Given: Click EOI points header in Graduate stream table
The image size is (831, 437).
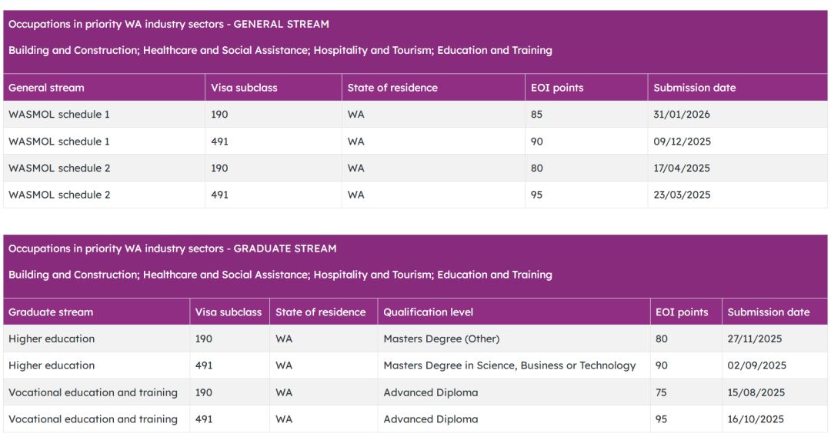Looking at the screenshot, I should coord(682,312).
